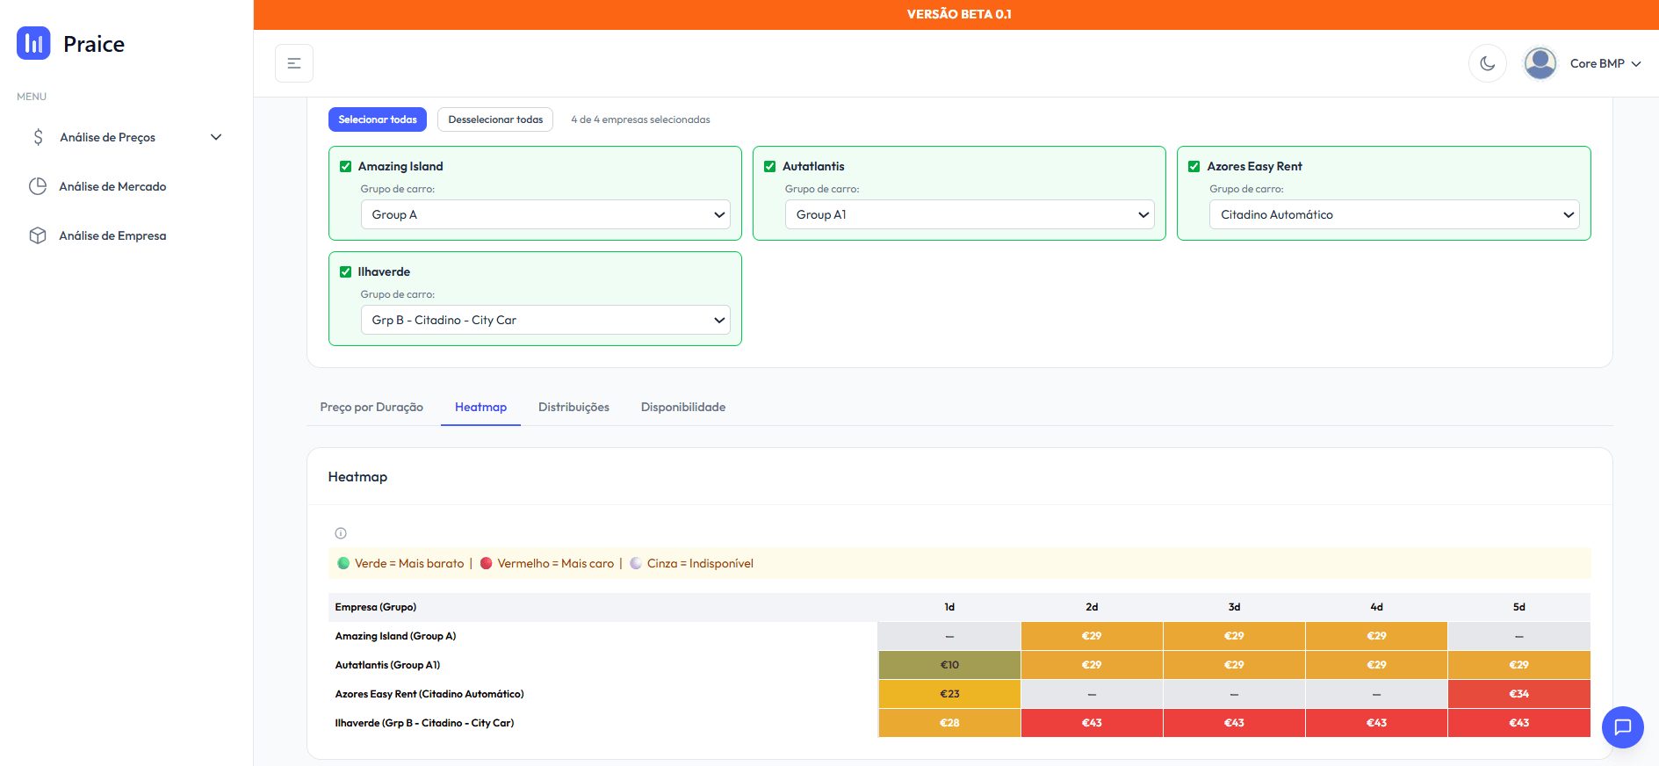Viewport: 1659px width, 766px height.
Task: Switch to the Distribuições tab
Action: click(573, 407)
